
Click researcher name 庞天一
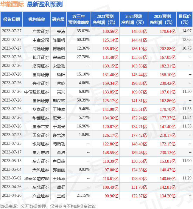59,118
